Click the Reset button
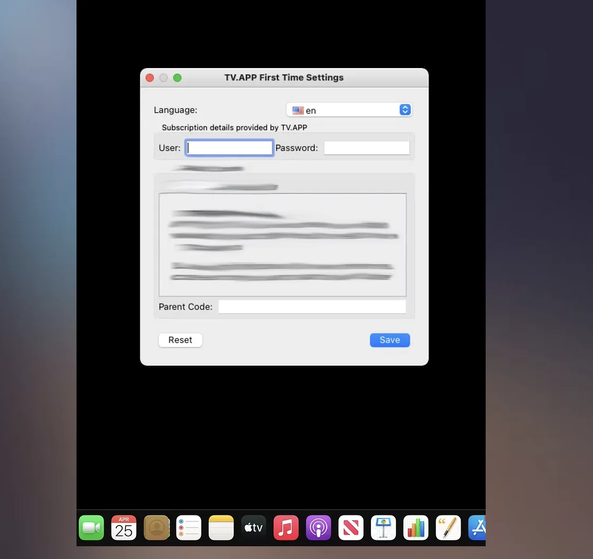The image size is (593, 559). pos(180,340)
